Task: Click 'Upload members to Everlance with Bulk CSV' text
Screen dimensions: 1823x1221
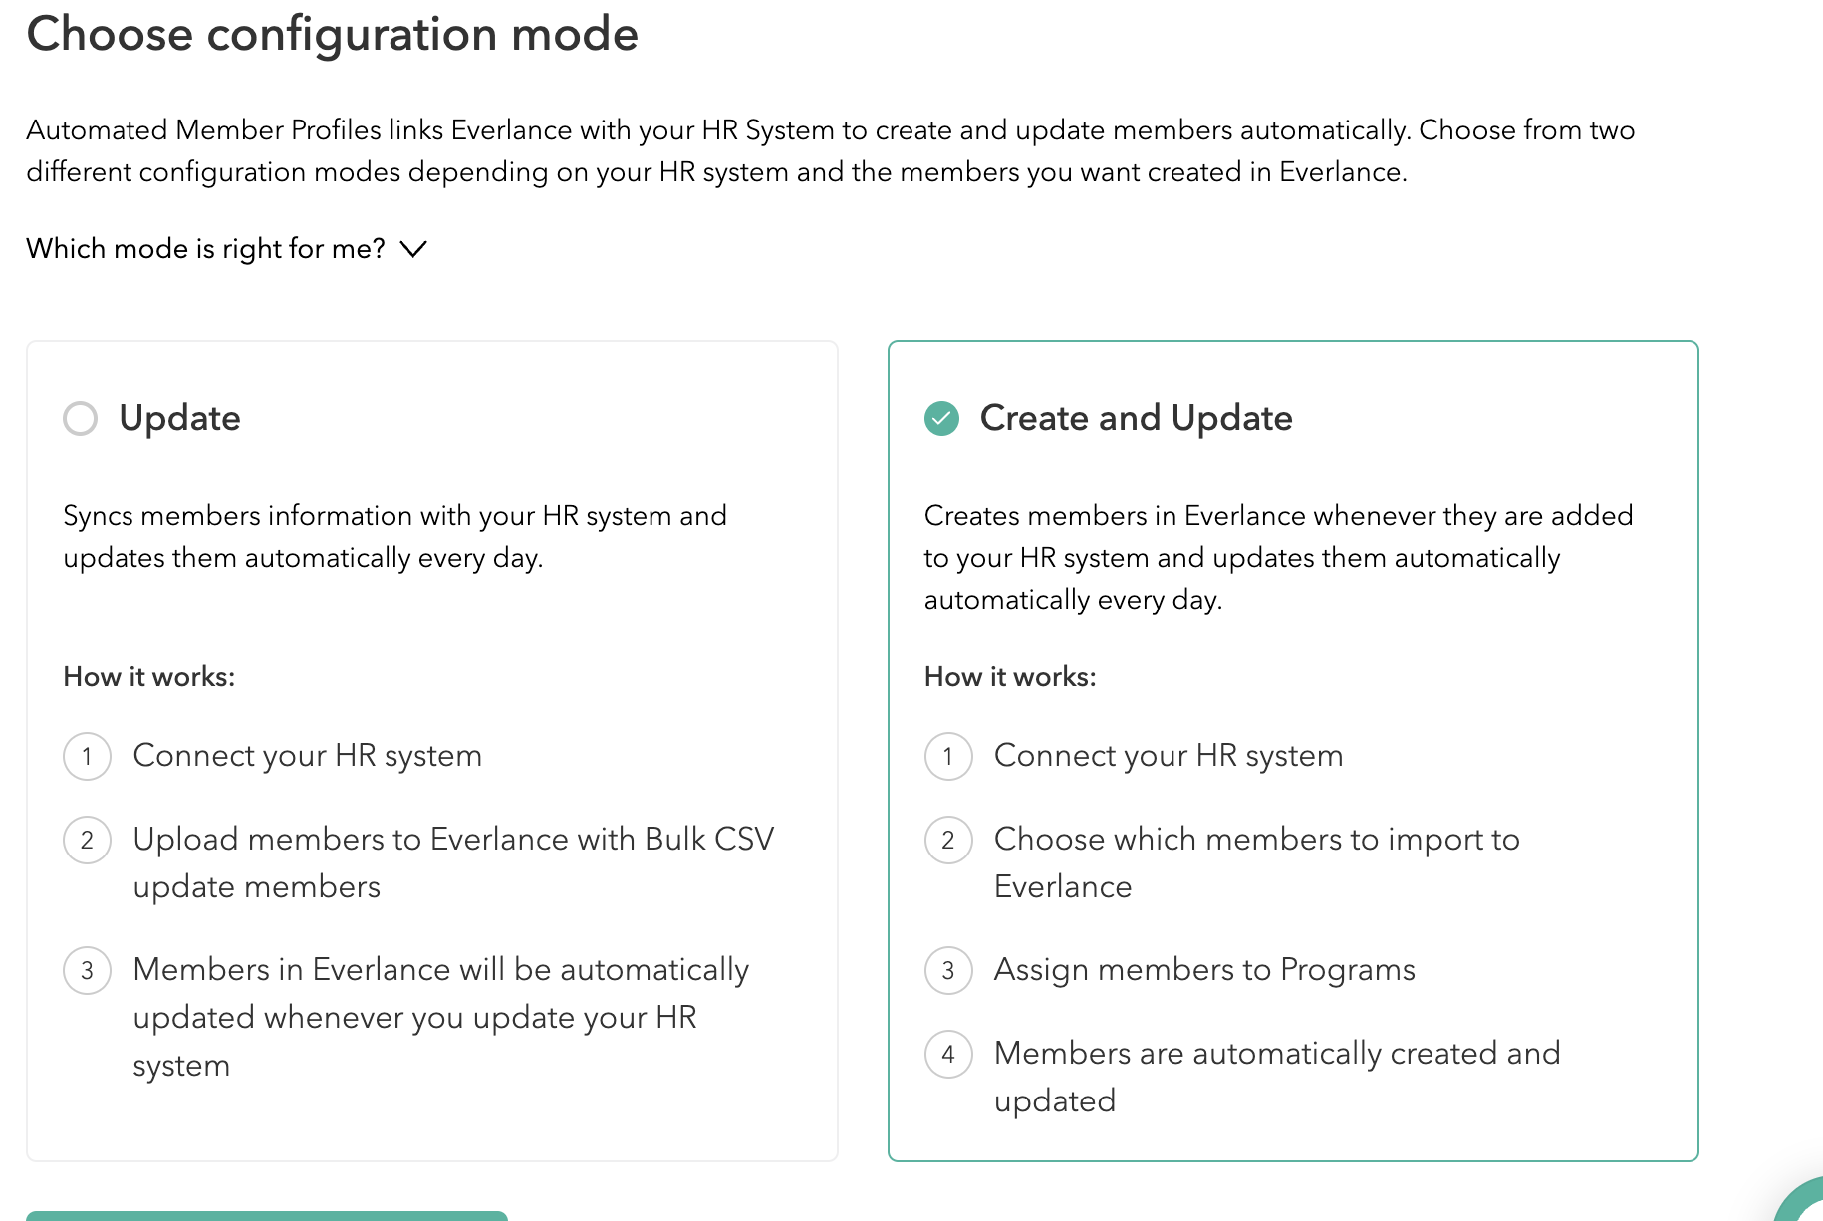Action: click(453, 840)
